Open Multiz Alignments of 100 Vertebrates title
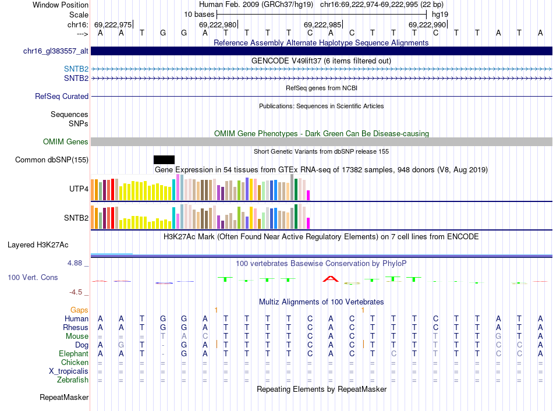The image size is (553, 411). (x=321, y=302)
